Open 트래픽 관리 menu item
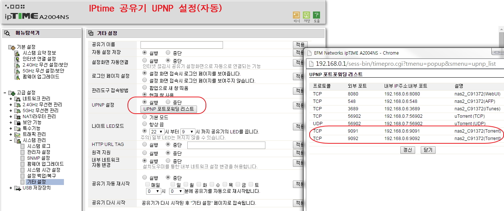 pos(34,134)
